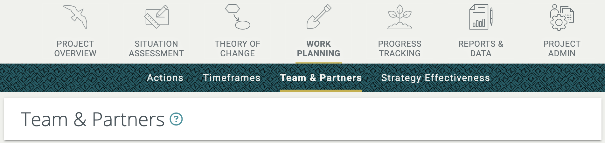This screenshot has height=143, width=605.
Task: Open help for Team & Partners heading
Action: pyautogui.click(x=176, y=119)
